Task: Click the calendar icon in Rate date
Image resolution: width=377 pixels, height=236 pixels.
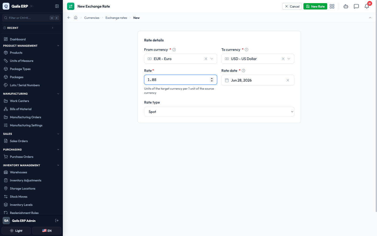Action: tap(227, 80)
